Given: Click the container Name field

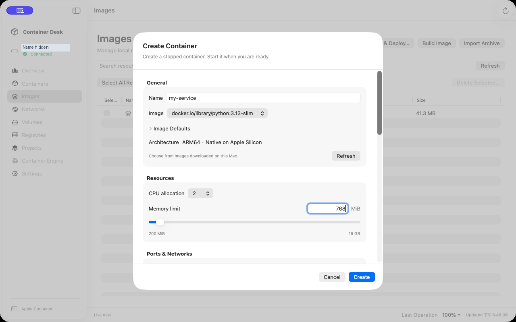Looking at the screenshot, I should [263, 98].
